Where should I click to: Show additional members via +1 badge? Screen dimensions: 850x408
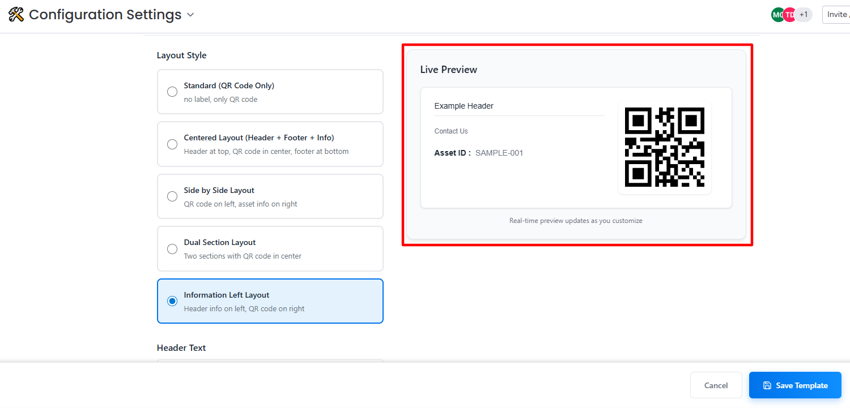coord(804,15)
